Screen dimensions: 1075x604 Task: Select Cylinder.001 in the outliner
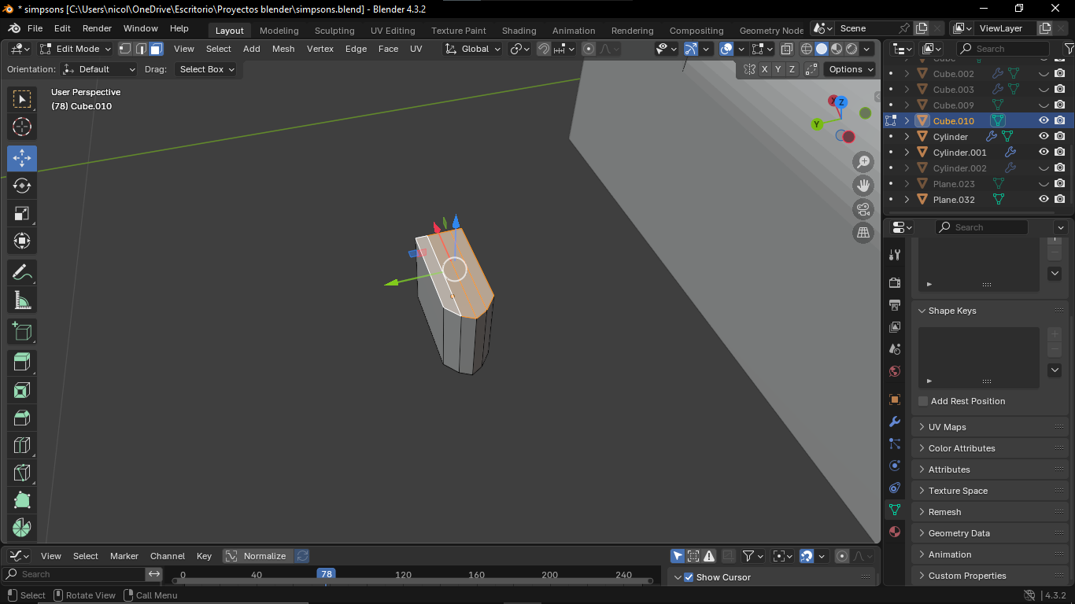pos(959,153)
